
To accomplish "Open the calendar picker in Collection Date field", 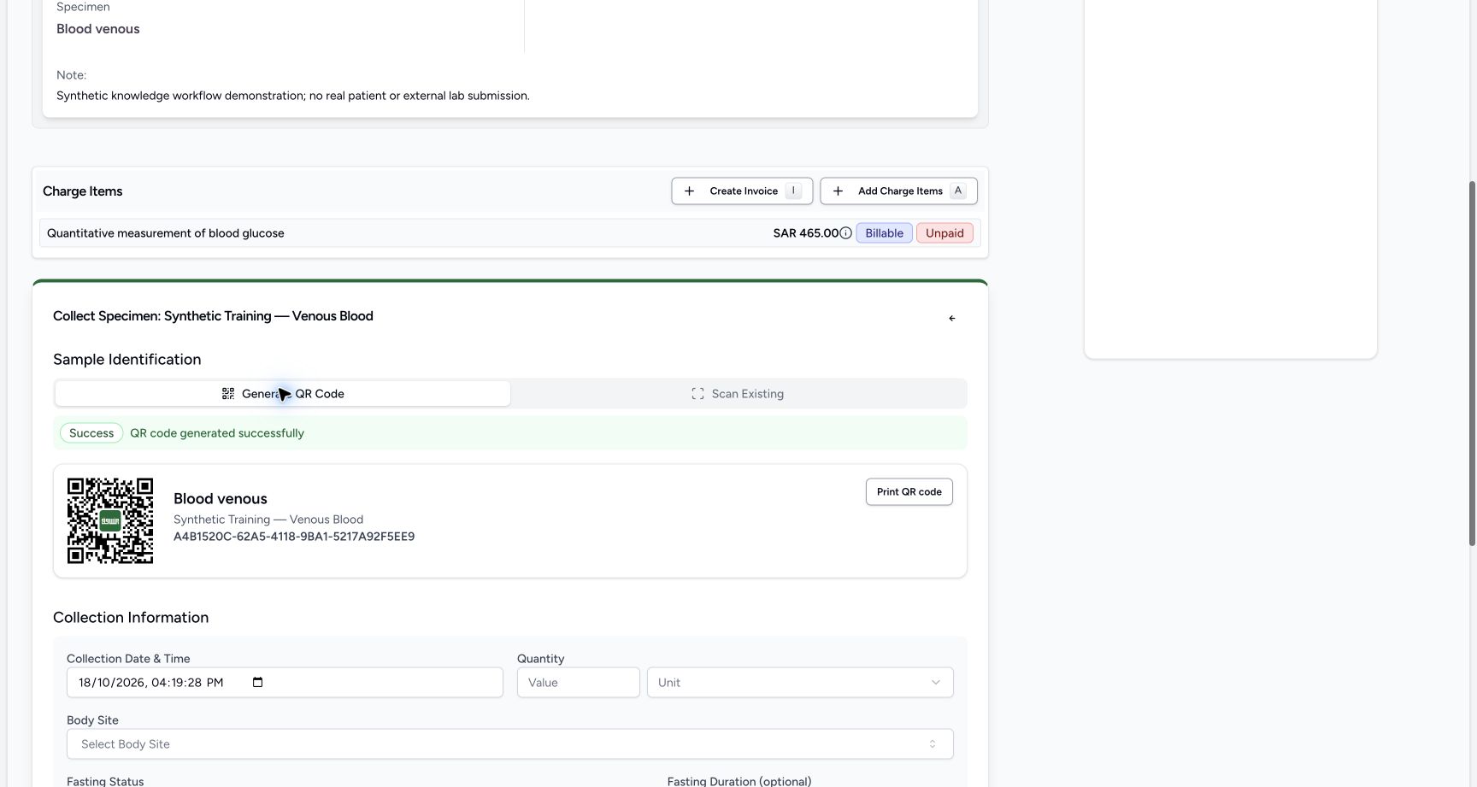I will (257, 682).
